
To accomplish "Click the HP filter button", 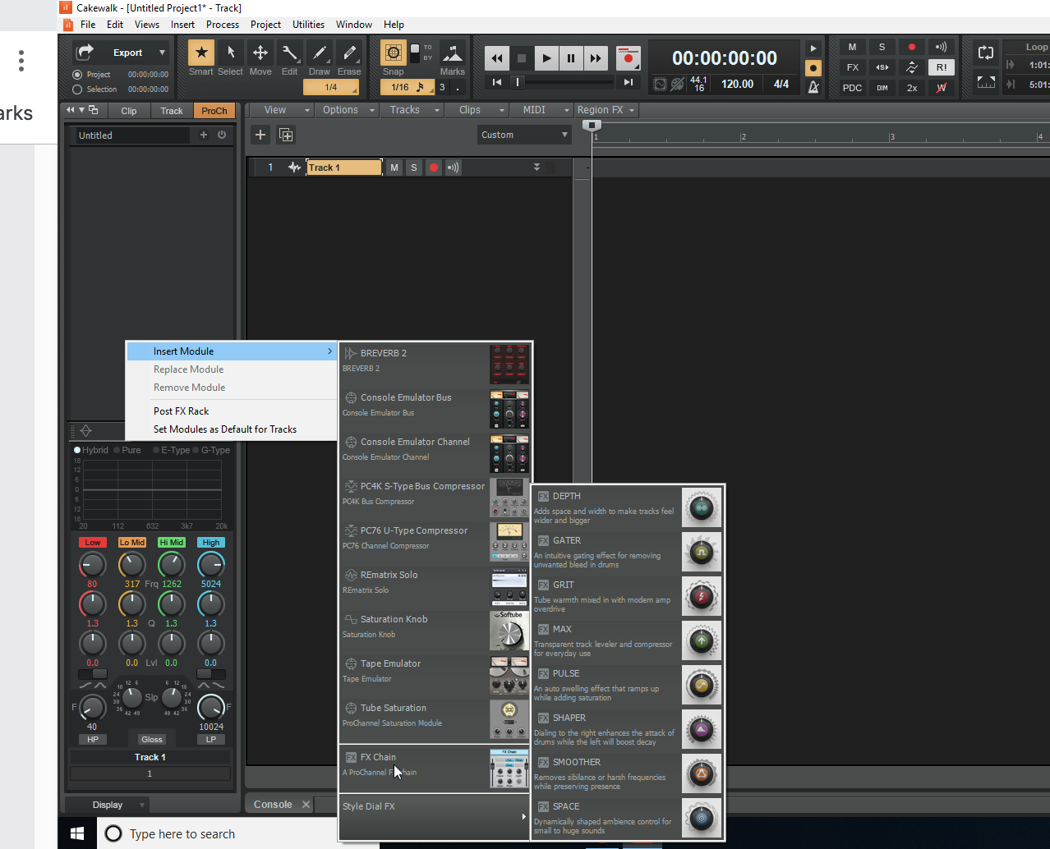I will [93, 739].
